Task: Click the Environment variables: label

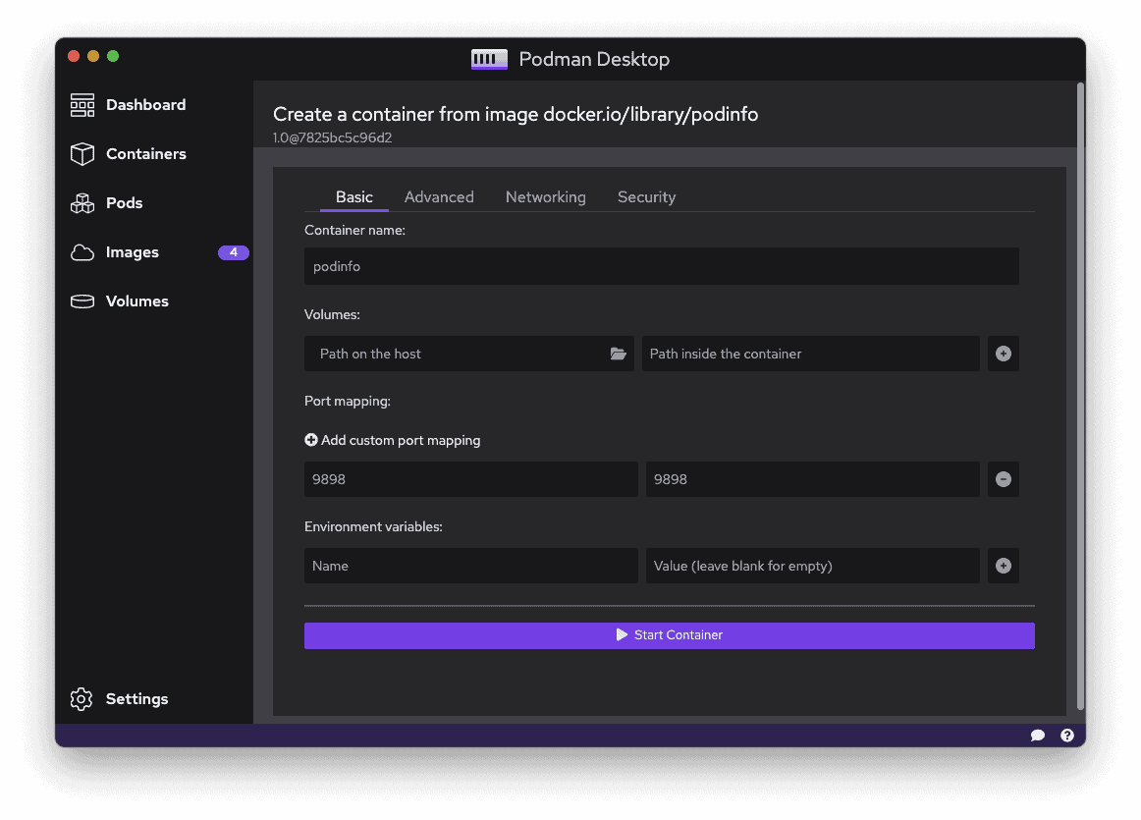Action: pos(373,526)
